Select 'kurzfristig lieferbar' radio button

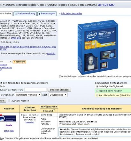pos(97,95)
